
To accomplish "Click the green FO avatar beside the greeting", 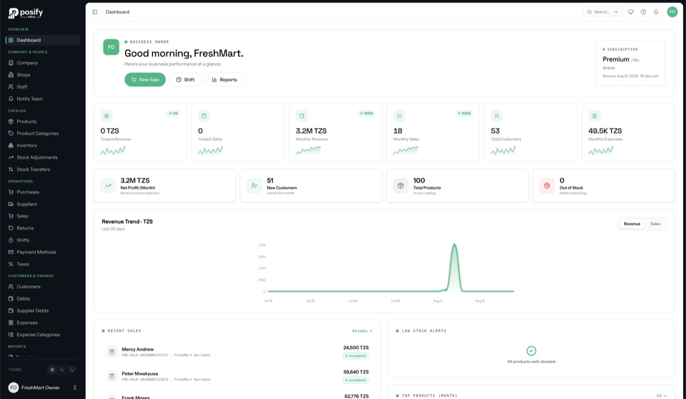I will (x=111, y=47).
